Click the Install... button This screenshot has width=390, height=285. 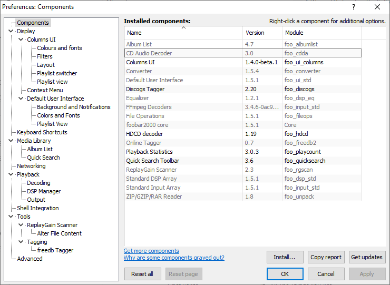(x=285, y=257)
